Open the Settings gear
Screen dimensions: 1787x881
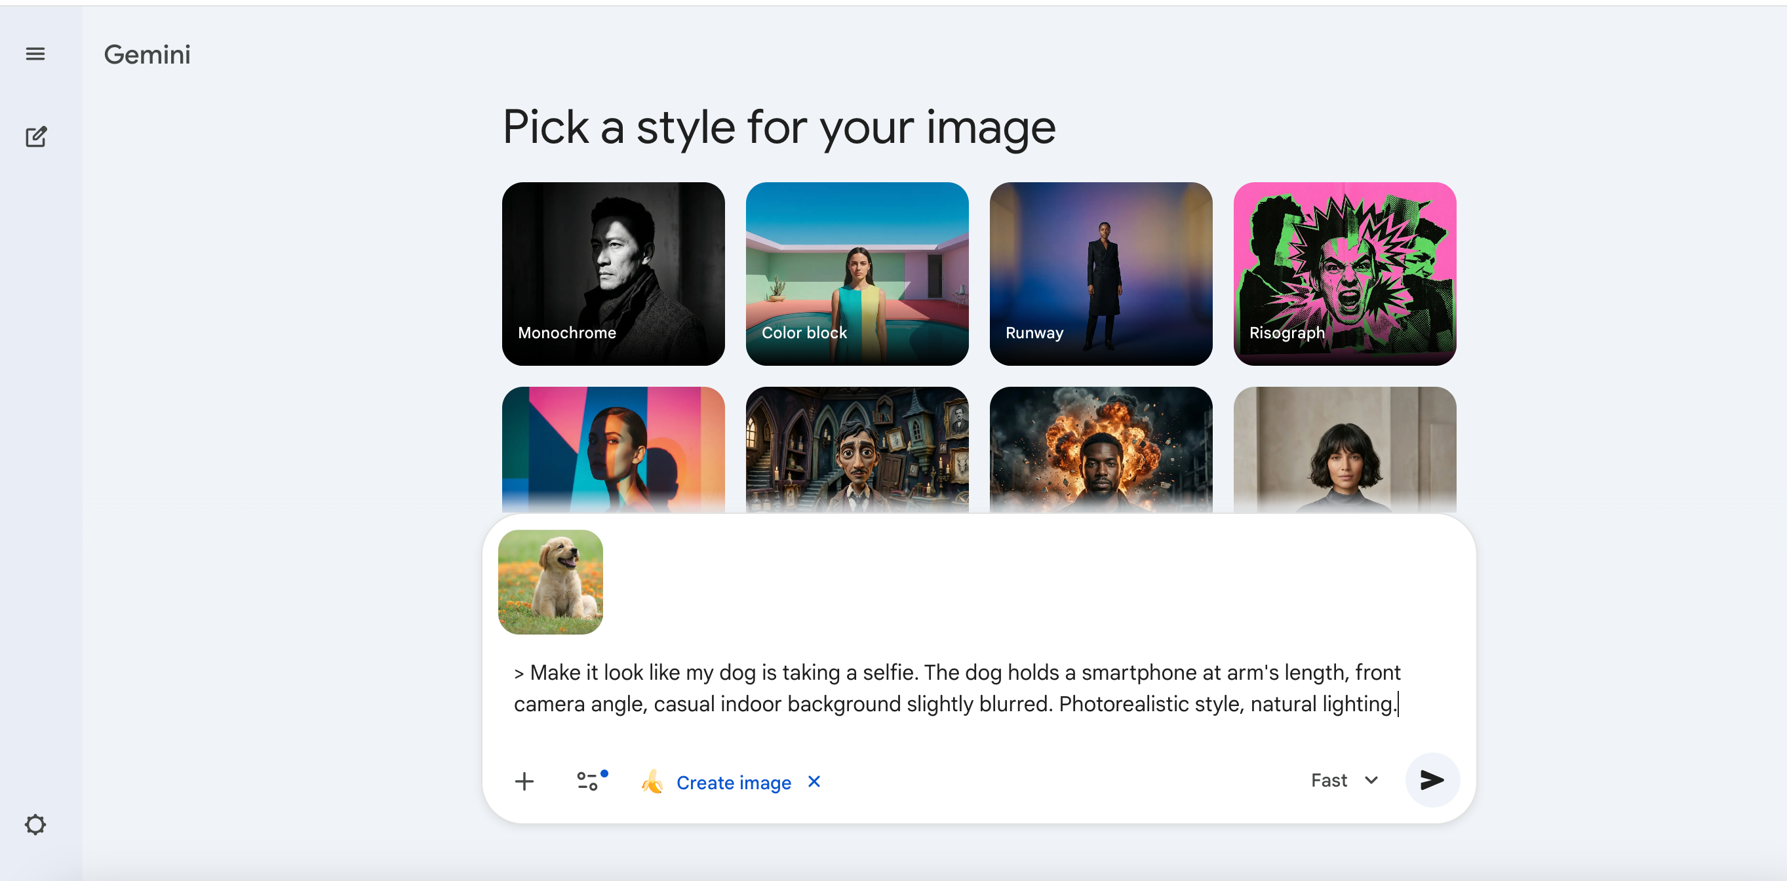[35, 825]
